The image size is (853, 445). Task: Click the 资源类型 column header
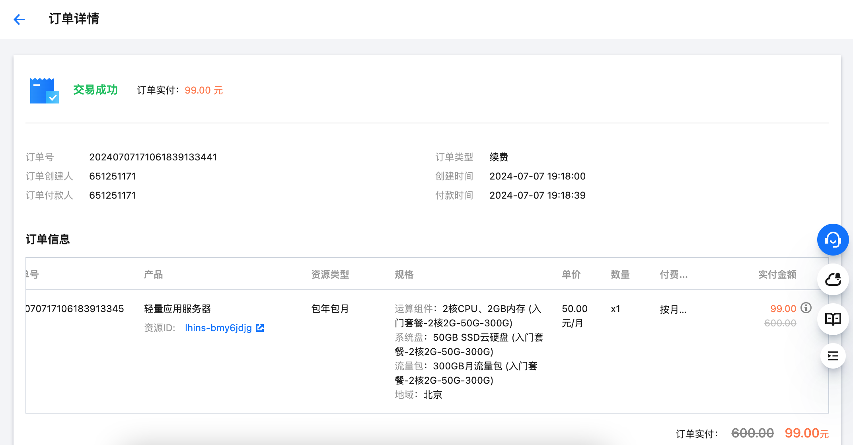(330, 274)
